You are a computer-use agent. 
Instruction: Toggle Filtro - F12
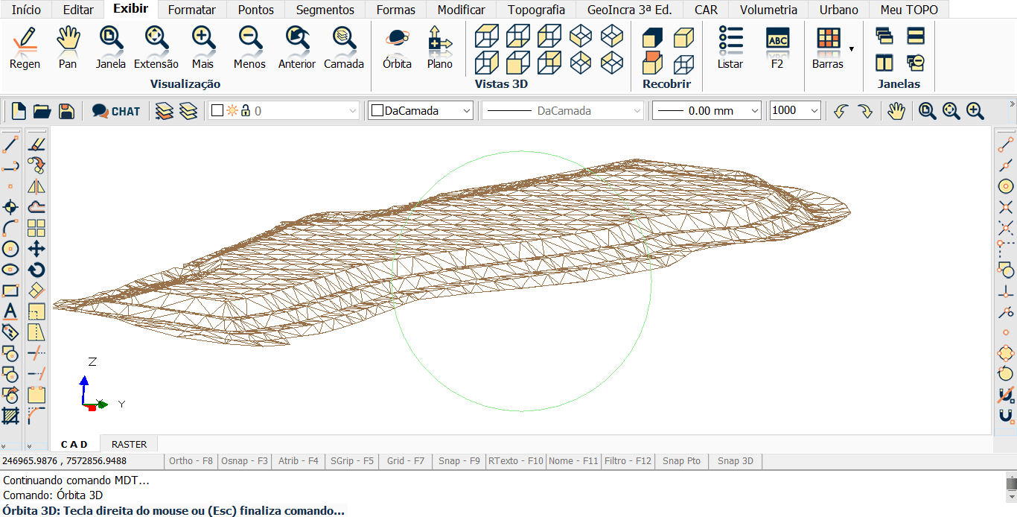[x=628, y=461]
